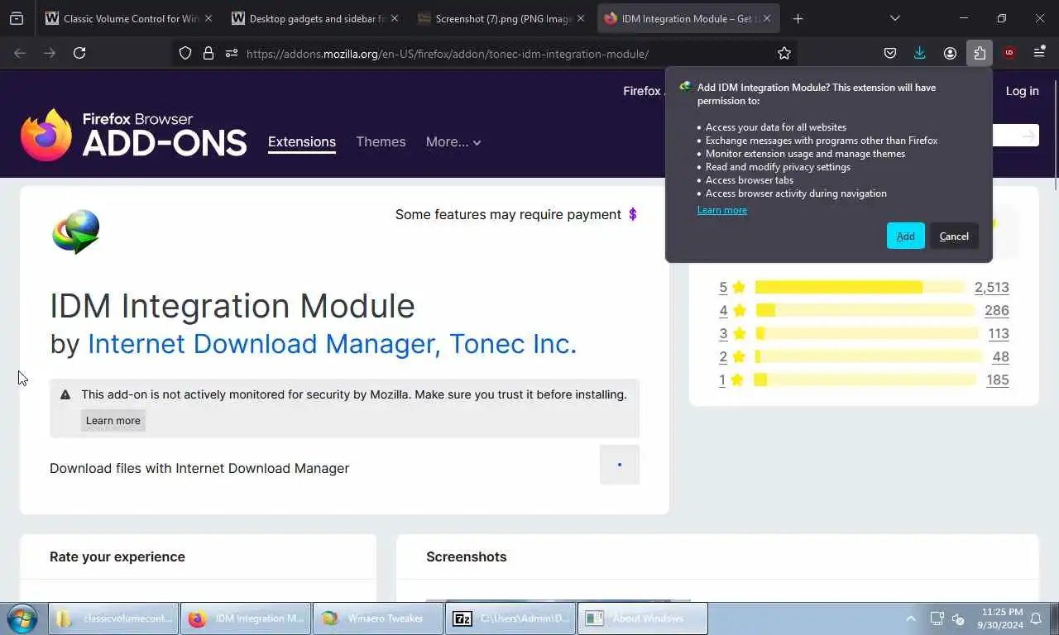Click the 4 star rating bar
The width and height of the screenshot is (1059, 635).
(865, 310)
